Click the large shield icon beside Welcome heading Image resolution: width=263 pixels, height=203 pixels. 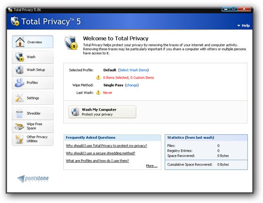[71, 43]
